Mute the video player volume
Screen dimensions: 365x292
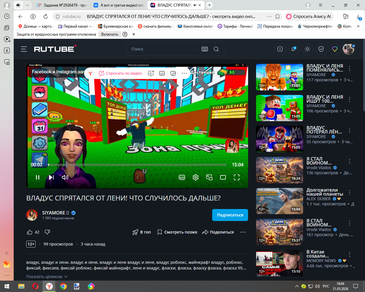pyautogui.click(x=65, y=177)
